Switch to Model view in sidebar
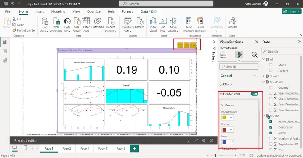Viewport: 303px width, 158px height. (x=5, y=61)
